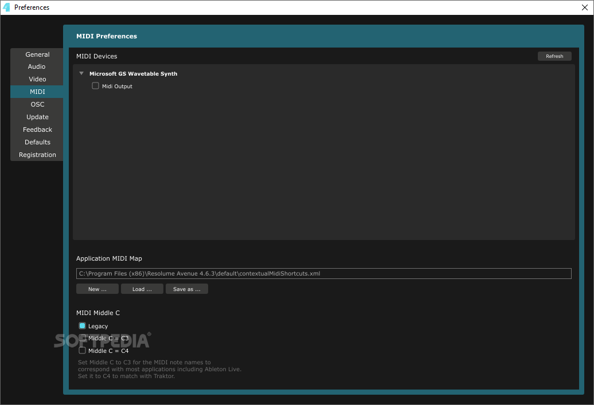This screenshot has height=405, width=594.
Task: Open the Feedback preferences tab
Action: coord(37,129)
